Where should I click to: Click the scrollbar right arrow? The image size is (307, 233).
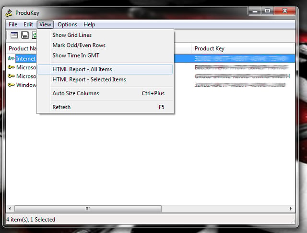[x=291, y=209]
